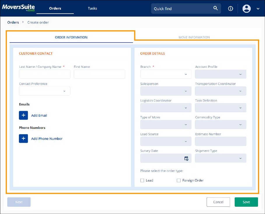
Task: Click the Last Name / Company Name input field
Action: (44, 74)
